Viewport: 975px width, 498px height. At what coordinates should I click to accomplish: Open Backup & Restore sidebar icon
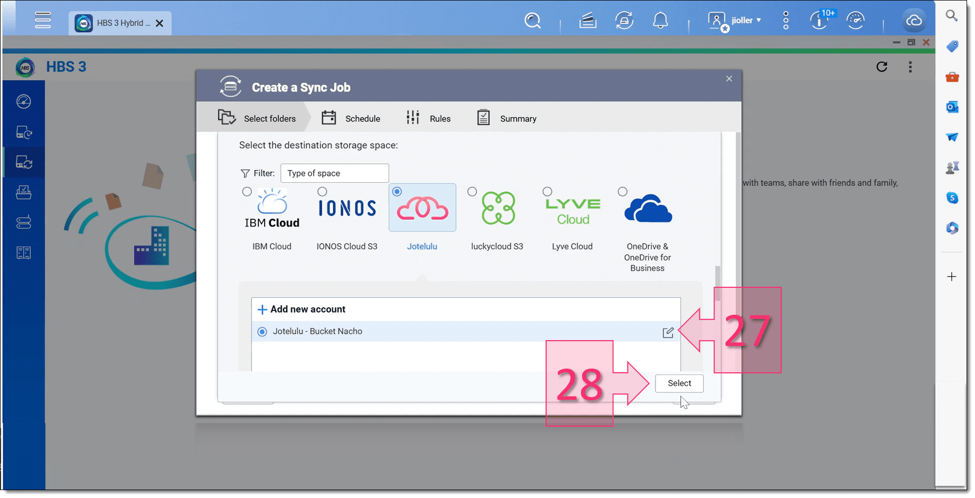(x=24, y=132)
